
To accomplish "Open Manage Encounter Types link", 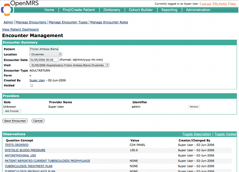I will 68,22.
